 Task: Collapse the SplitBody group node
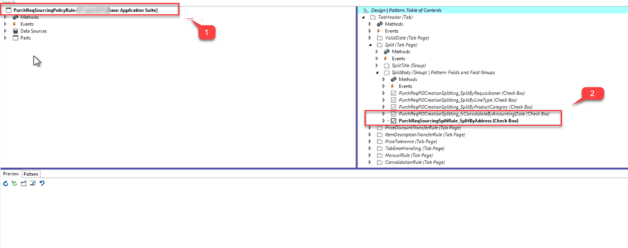click(377, 73)
